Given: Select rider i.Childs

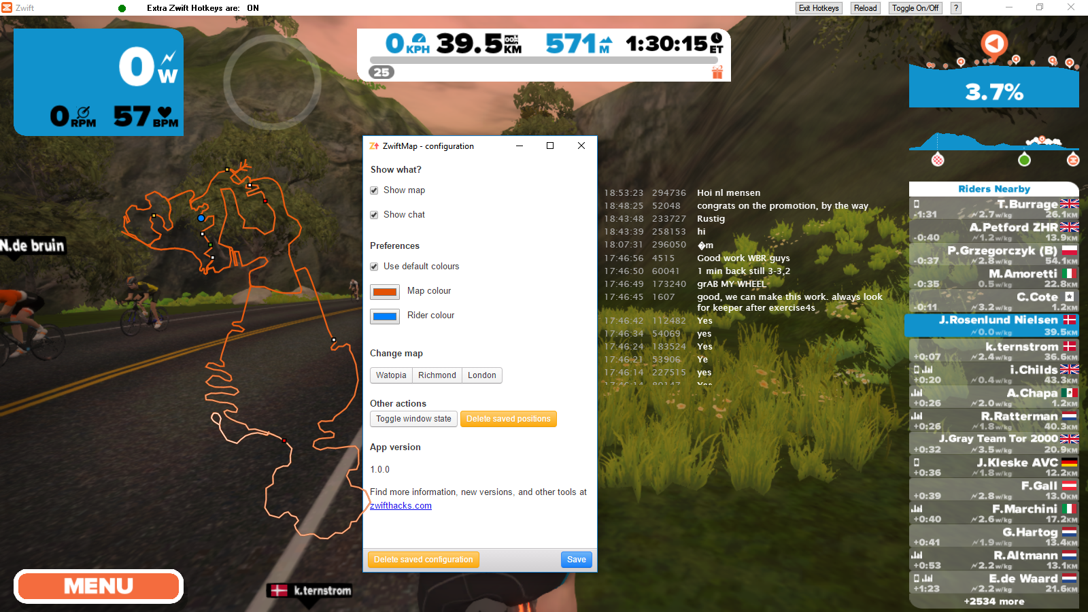Looking at the screenshot, I should click(x=994, y=374).
